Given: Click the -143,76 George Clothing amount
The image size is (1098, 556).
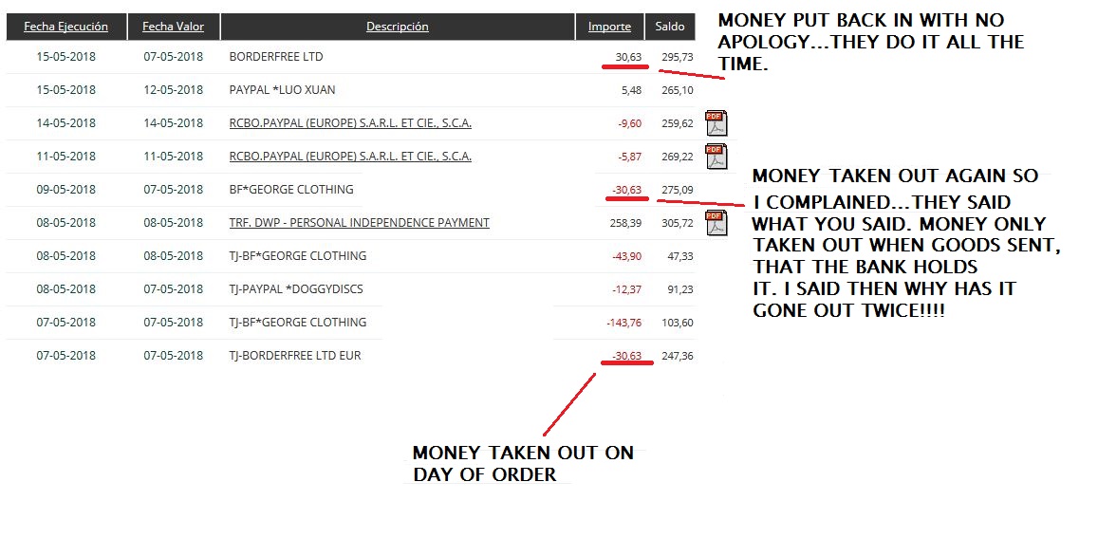Looking at the screenshot, I should pos(623,323).
